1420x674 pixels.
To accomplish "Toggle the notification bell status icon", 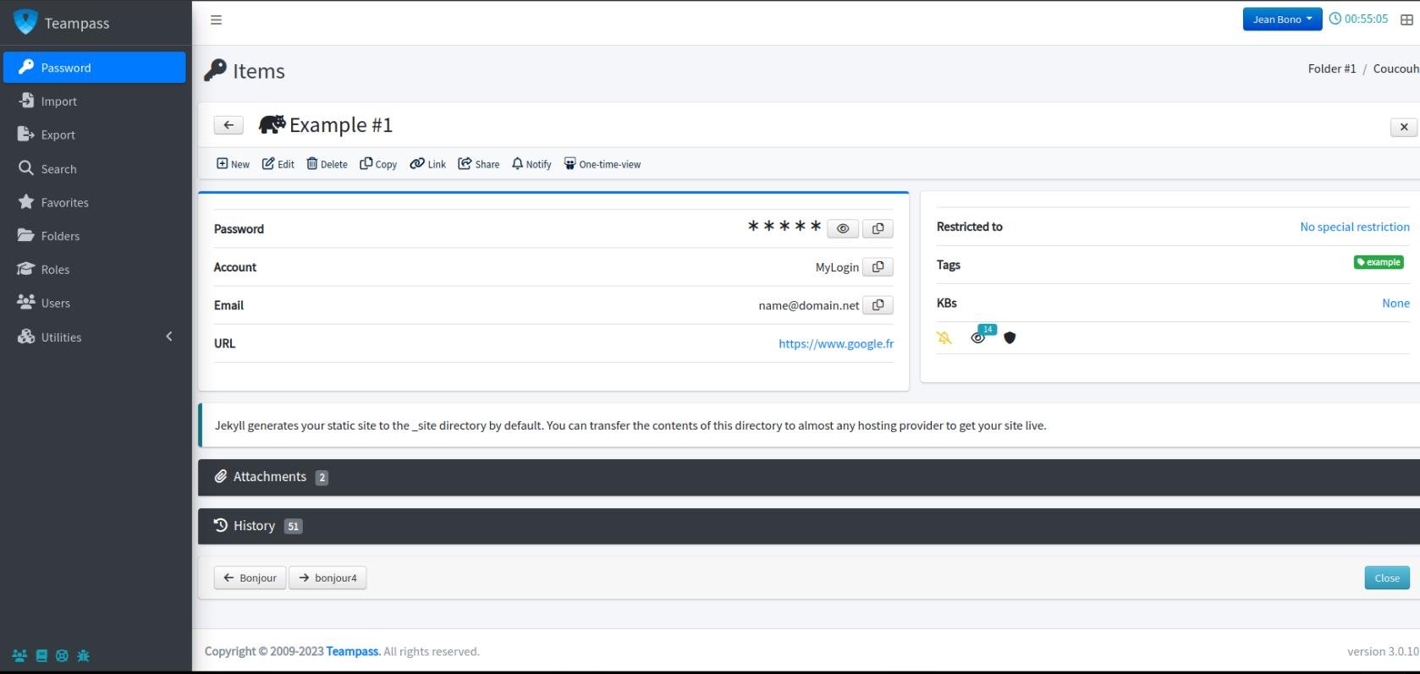I will 944,337.
